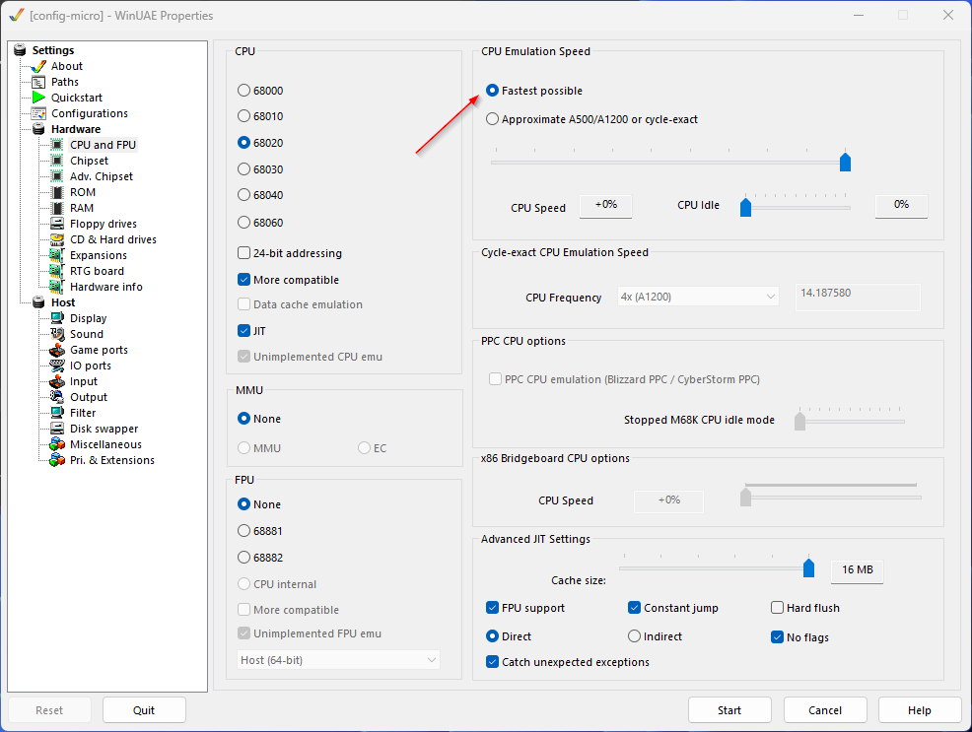Image resolution: width=972 pixels, height=732 pixels.
Task: Click the Cancel button
Action: point(825,710)
